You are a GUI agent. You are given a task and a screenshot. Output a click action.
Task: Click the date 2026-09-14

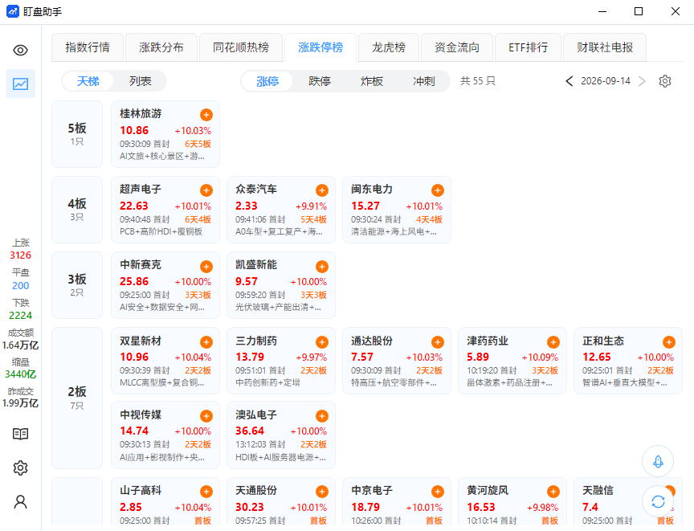tap(606, 81)
